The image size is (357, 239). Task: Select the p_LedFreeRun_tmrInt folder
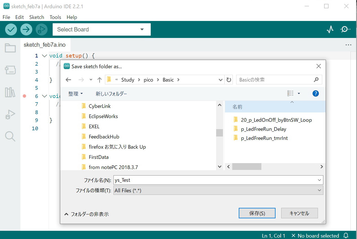click(x=261, y=138)
